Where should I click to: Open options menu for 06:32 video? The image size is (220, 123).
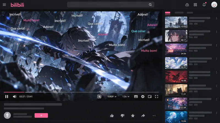[x=216, y=59]
